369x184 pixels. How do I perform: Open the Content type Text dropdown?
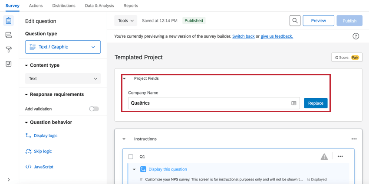click(63, 79)
